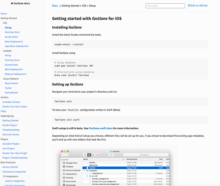Image resolution: width=220 pixels, height=186 pixels.
Task: Select icon view button in Finder screenshot
Action: [85, 155]
